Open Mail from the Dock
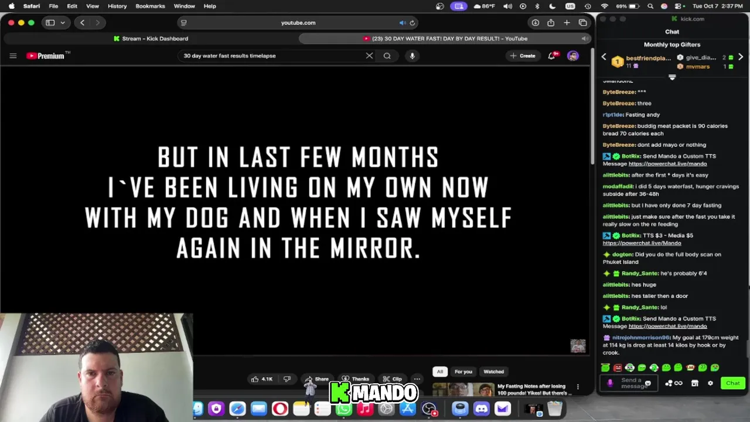Image resolution: width=750 pixels, height=422 pixels. 258,409
